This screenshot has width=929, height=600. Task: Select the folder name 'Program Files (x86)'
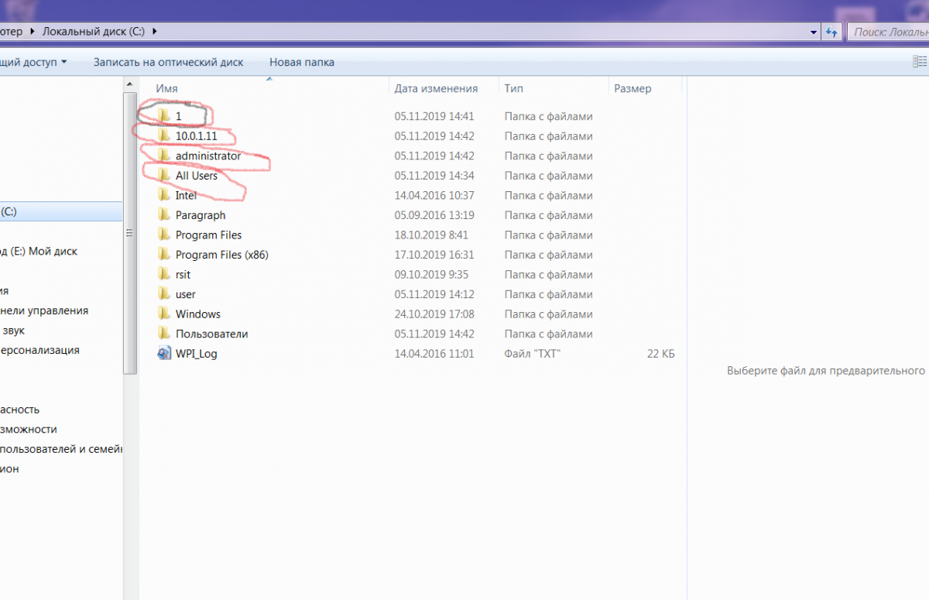pyautogui.click(x=222, y=255)
